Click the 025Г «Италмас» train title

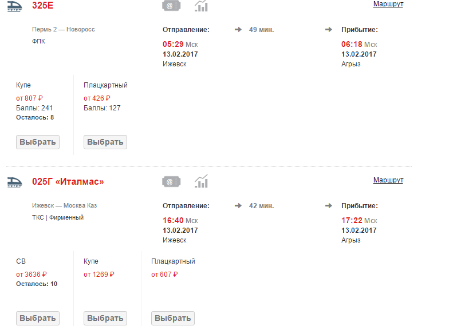(x=68, y=182)
